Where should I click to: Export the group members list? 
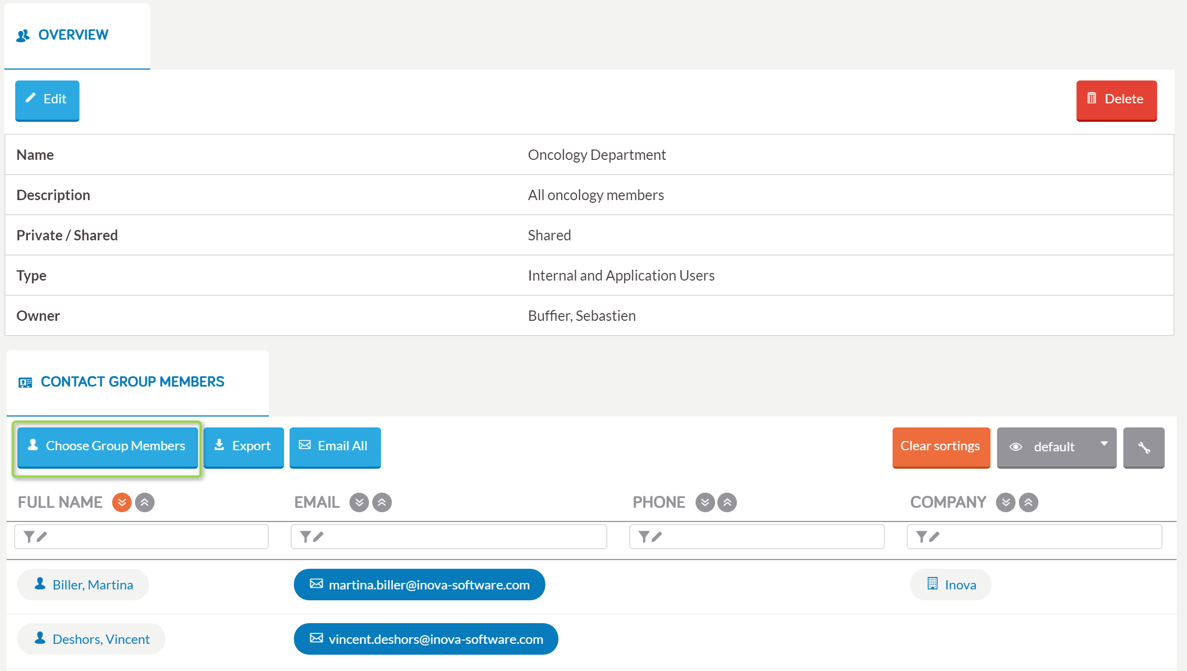coord(244,447)
